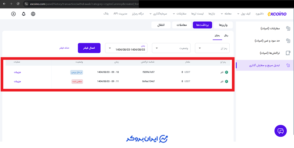This screenshot has height=148, width=294.
Task: Open سفارشات (اسپات) in sidebar
Action: tap(270, 28)
